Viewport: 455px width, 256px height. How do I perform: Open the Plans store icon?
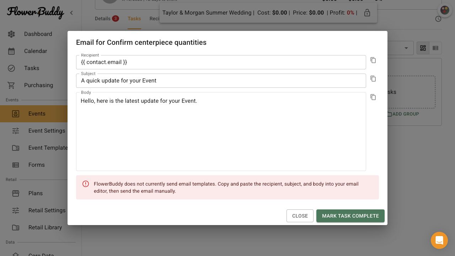16,193
